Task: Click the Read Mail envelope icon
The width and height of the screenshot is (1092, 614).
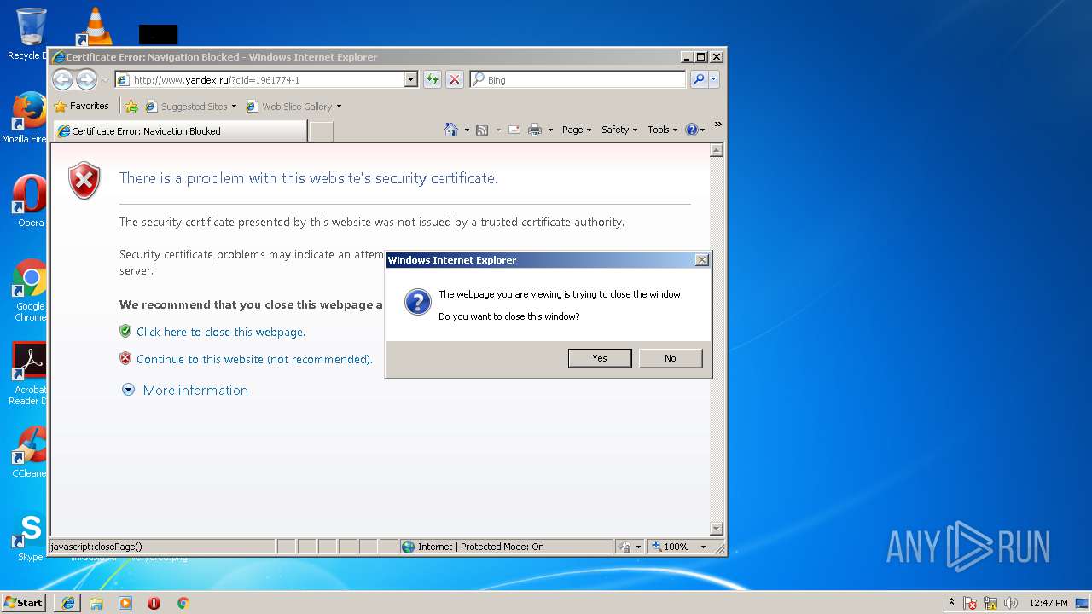Action: click(x=514, y=130)
